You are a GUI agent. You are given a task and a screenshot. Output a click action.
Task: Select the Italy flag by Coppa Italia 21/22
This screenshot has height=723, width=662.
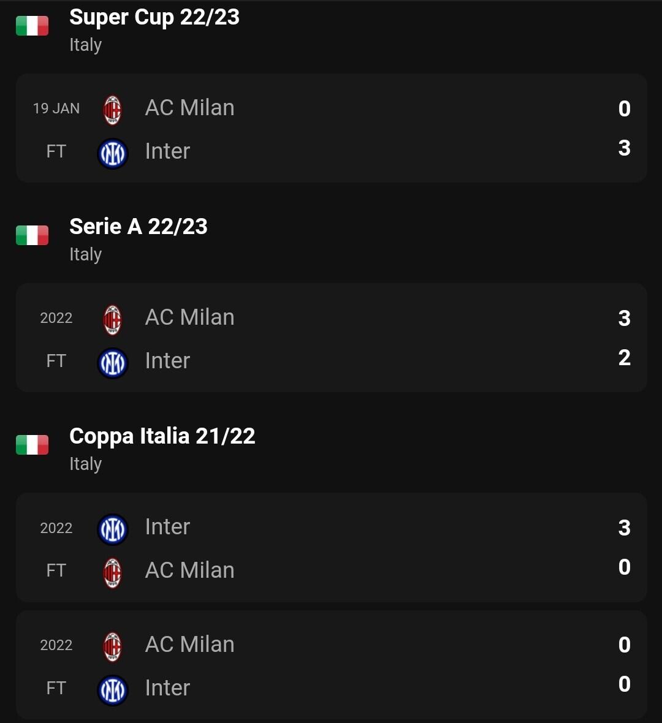32,445
